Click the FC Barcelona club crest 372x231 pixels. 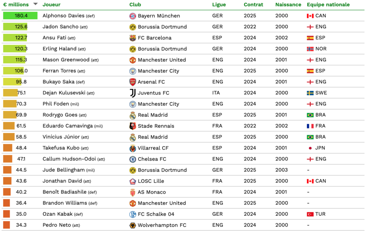pyautogui.click(x=133, y=38)
